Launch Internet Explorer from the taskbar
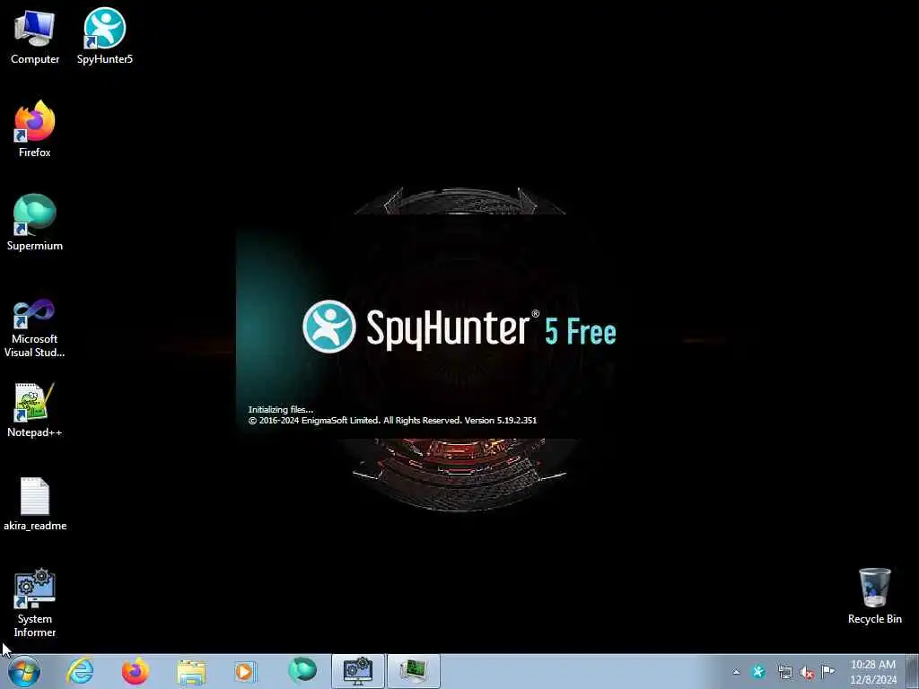Image resolution: width=919 pixels, height=689 pixels. [x=80, y=671]
